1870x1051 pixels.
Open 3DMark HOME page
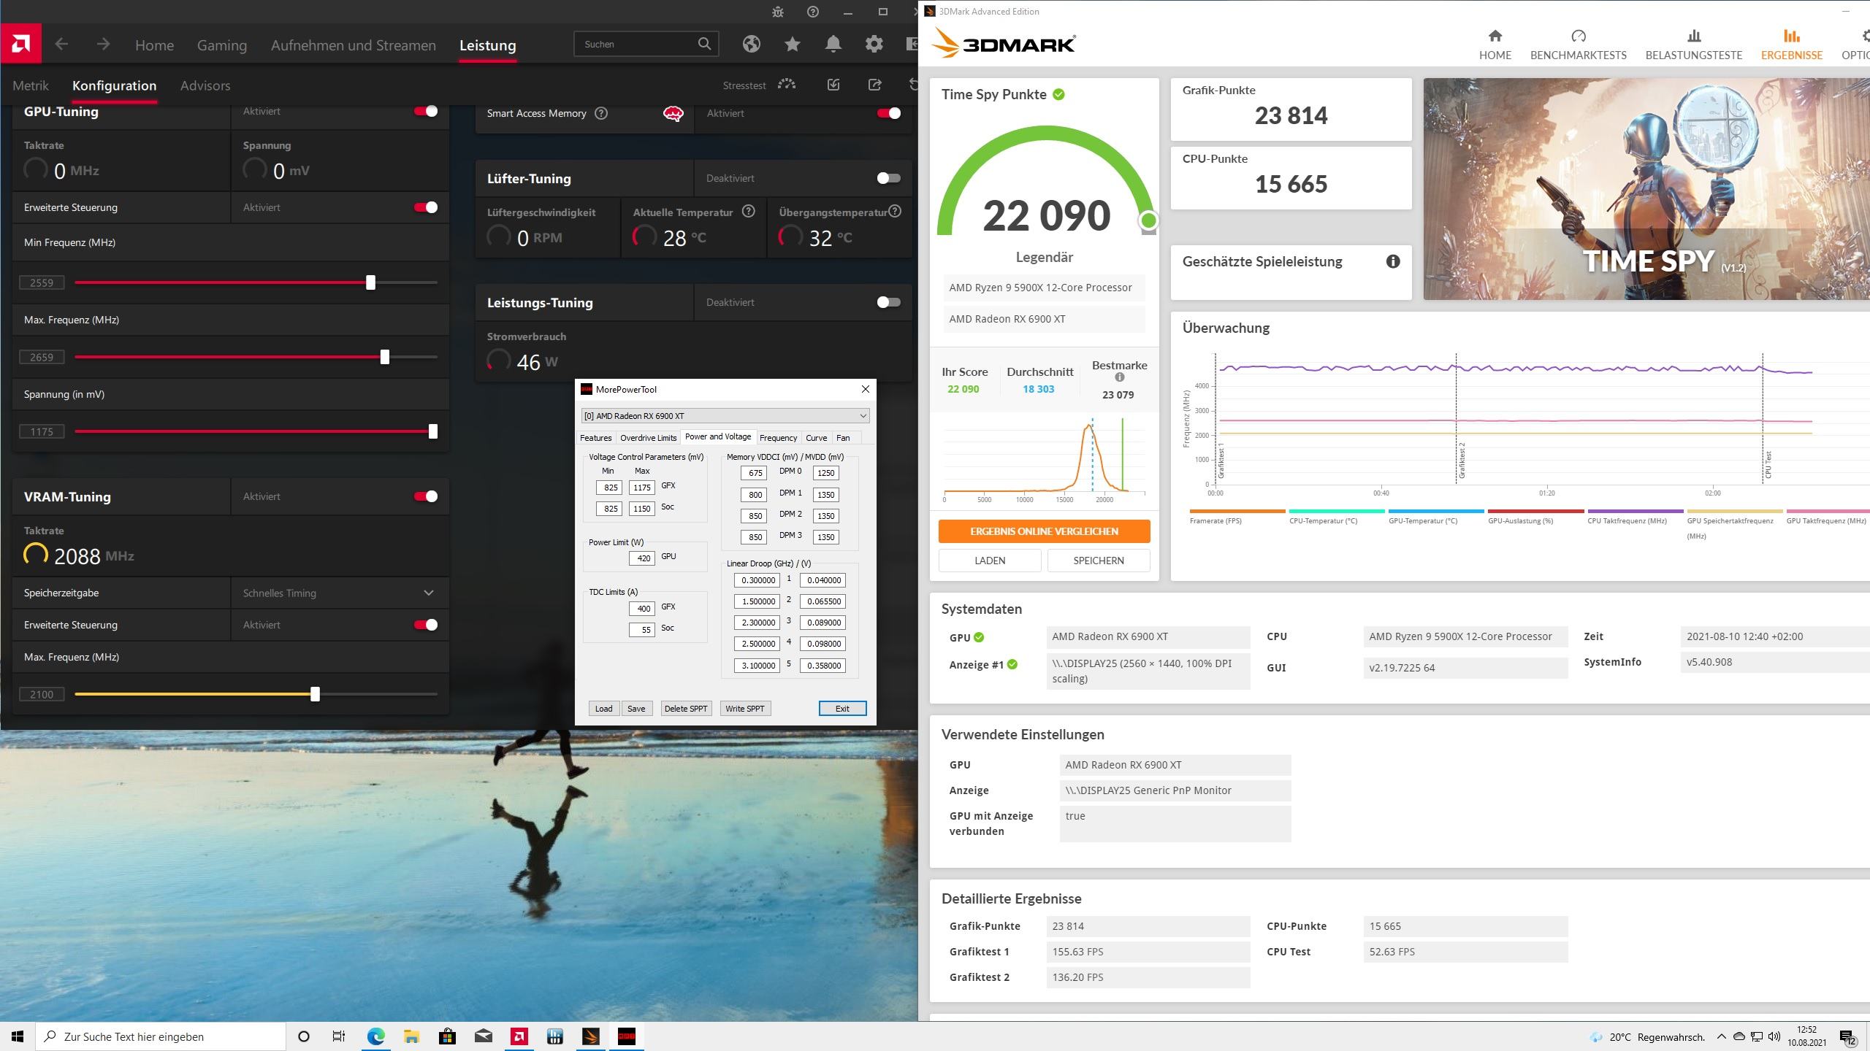[x=1495, y=44]
